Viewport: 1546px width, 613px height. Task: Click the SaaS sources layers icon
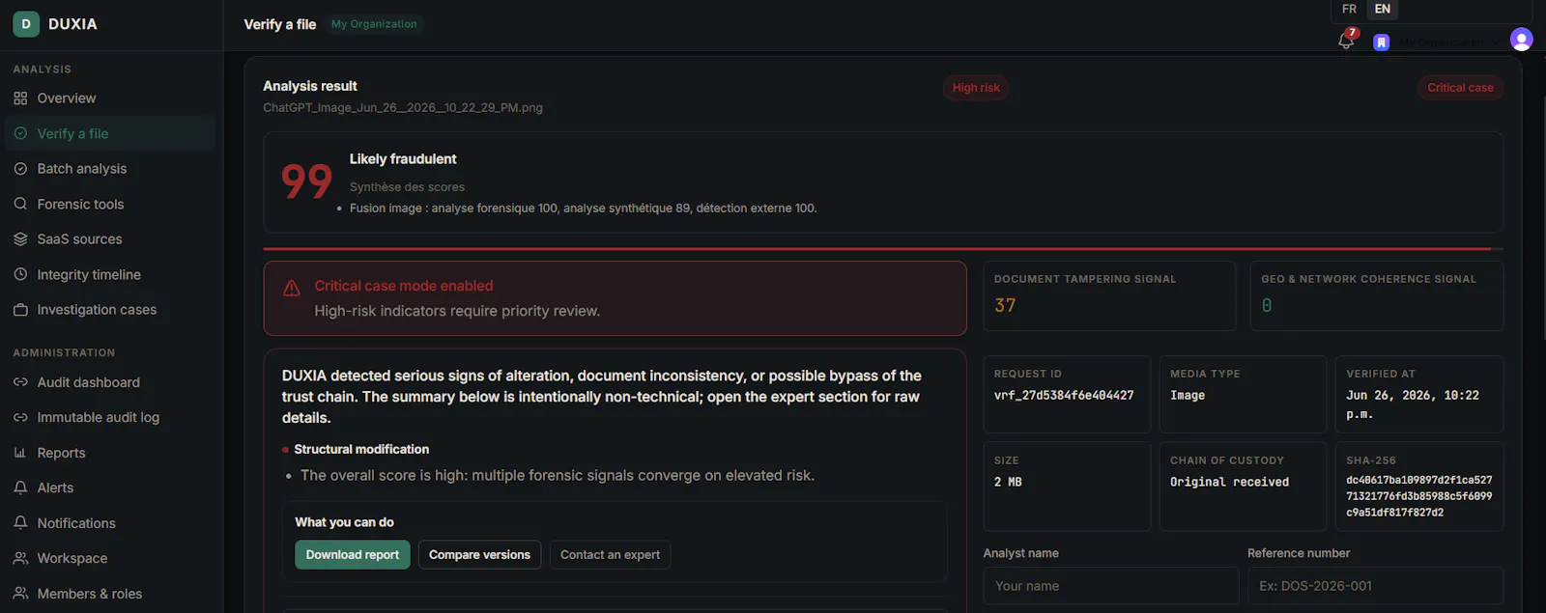pyautogui.click(x=20, y=239)
